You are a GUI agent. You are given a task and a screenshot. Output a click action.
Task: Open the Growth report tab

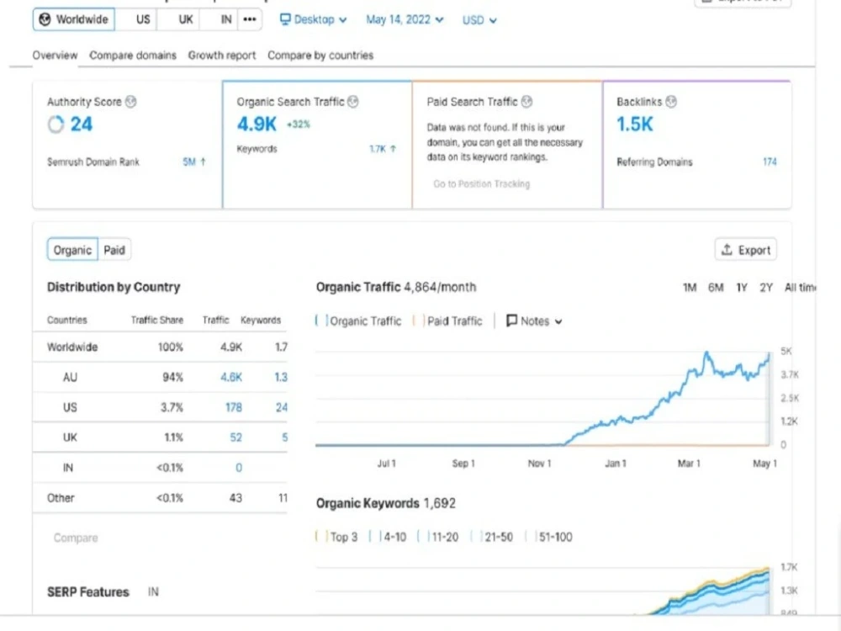(221, 56)
